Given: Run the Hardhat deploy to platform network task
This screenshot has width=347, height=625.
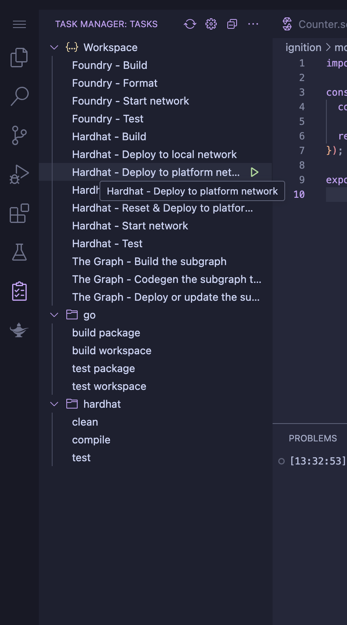Looking at the screenshot, I should 255,172.
